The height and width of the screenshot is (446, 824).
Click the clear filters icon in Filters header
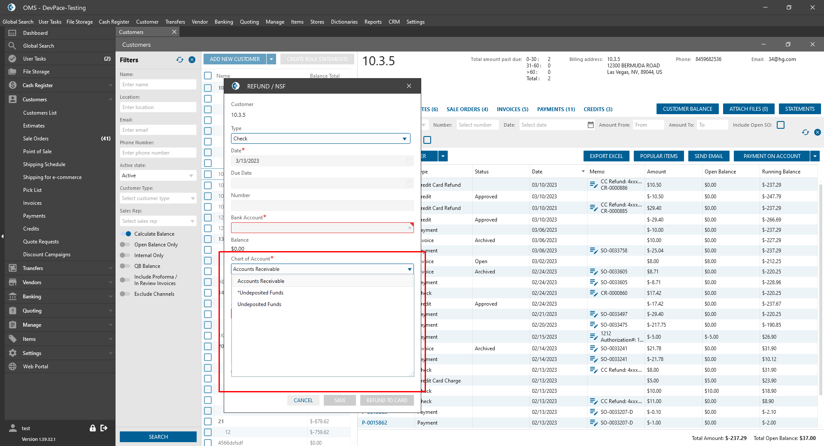(x=192, y=60)
